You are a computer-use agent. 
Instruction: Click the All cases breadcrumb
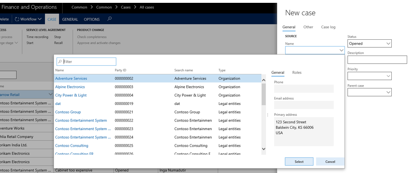pos(147,7)
